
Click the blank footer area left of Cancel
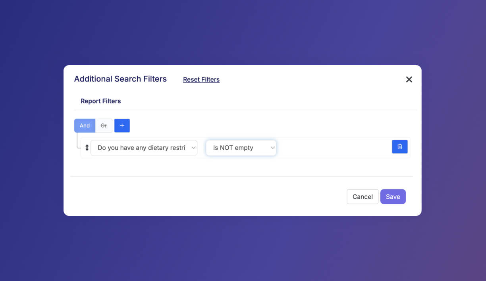click(x=206, y=196)
